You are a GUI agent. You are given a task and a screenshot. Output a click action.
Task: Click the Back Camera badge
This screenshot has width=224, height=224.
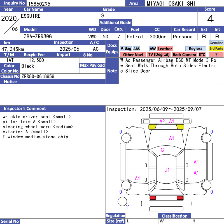[x=184, y=55]
